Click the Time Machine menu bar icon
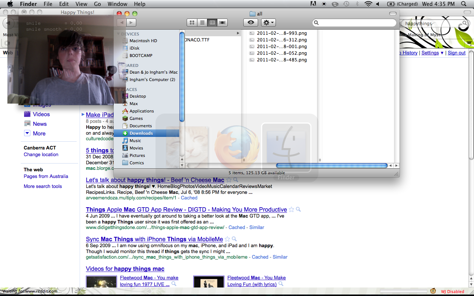The image size is (474, 296). tap(346, 4)
